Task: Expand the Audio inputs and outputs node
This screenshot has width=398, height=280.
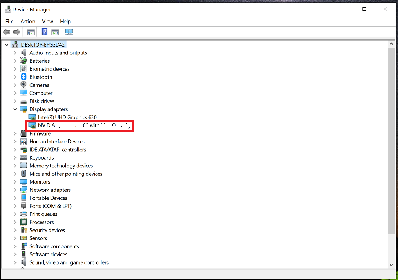Action: point(15,53)
